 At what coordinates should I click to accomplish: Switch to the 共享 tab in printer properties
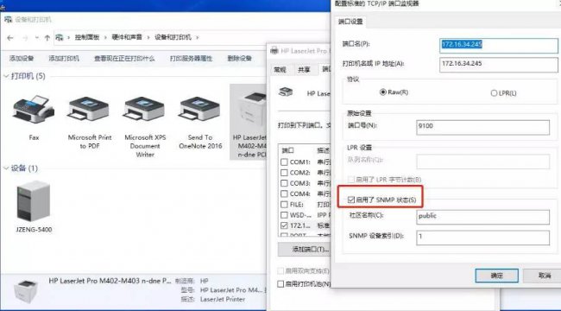click(304, 69)
